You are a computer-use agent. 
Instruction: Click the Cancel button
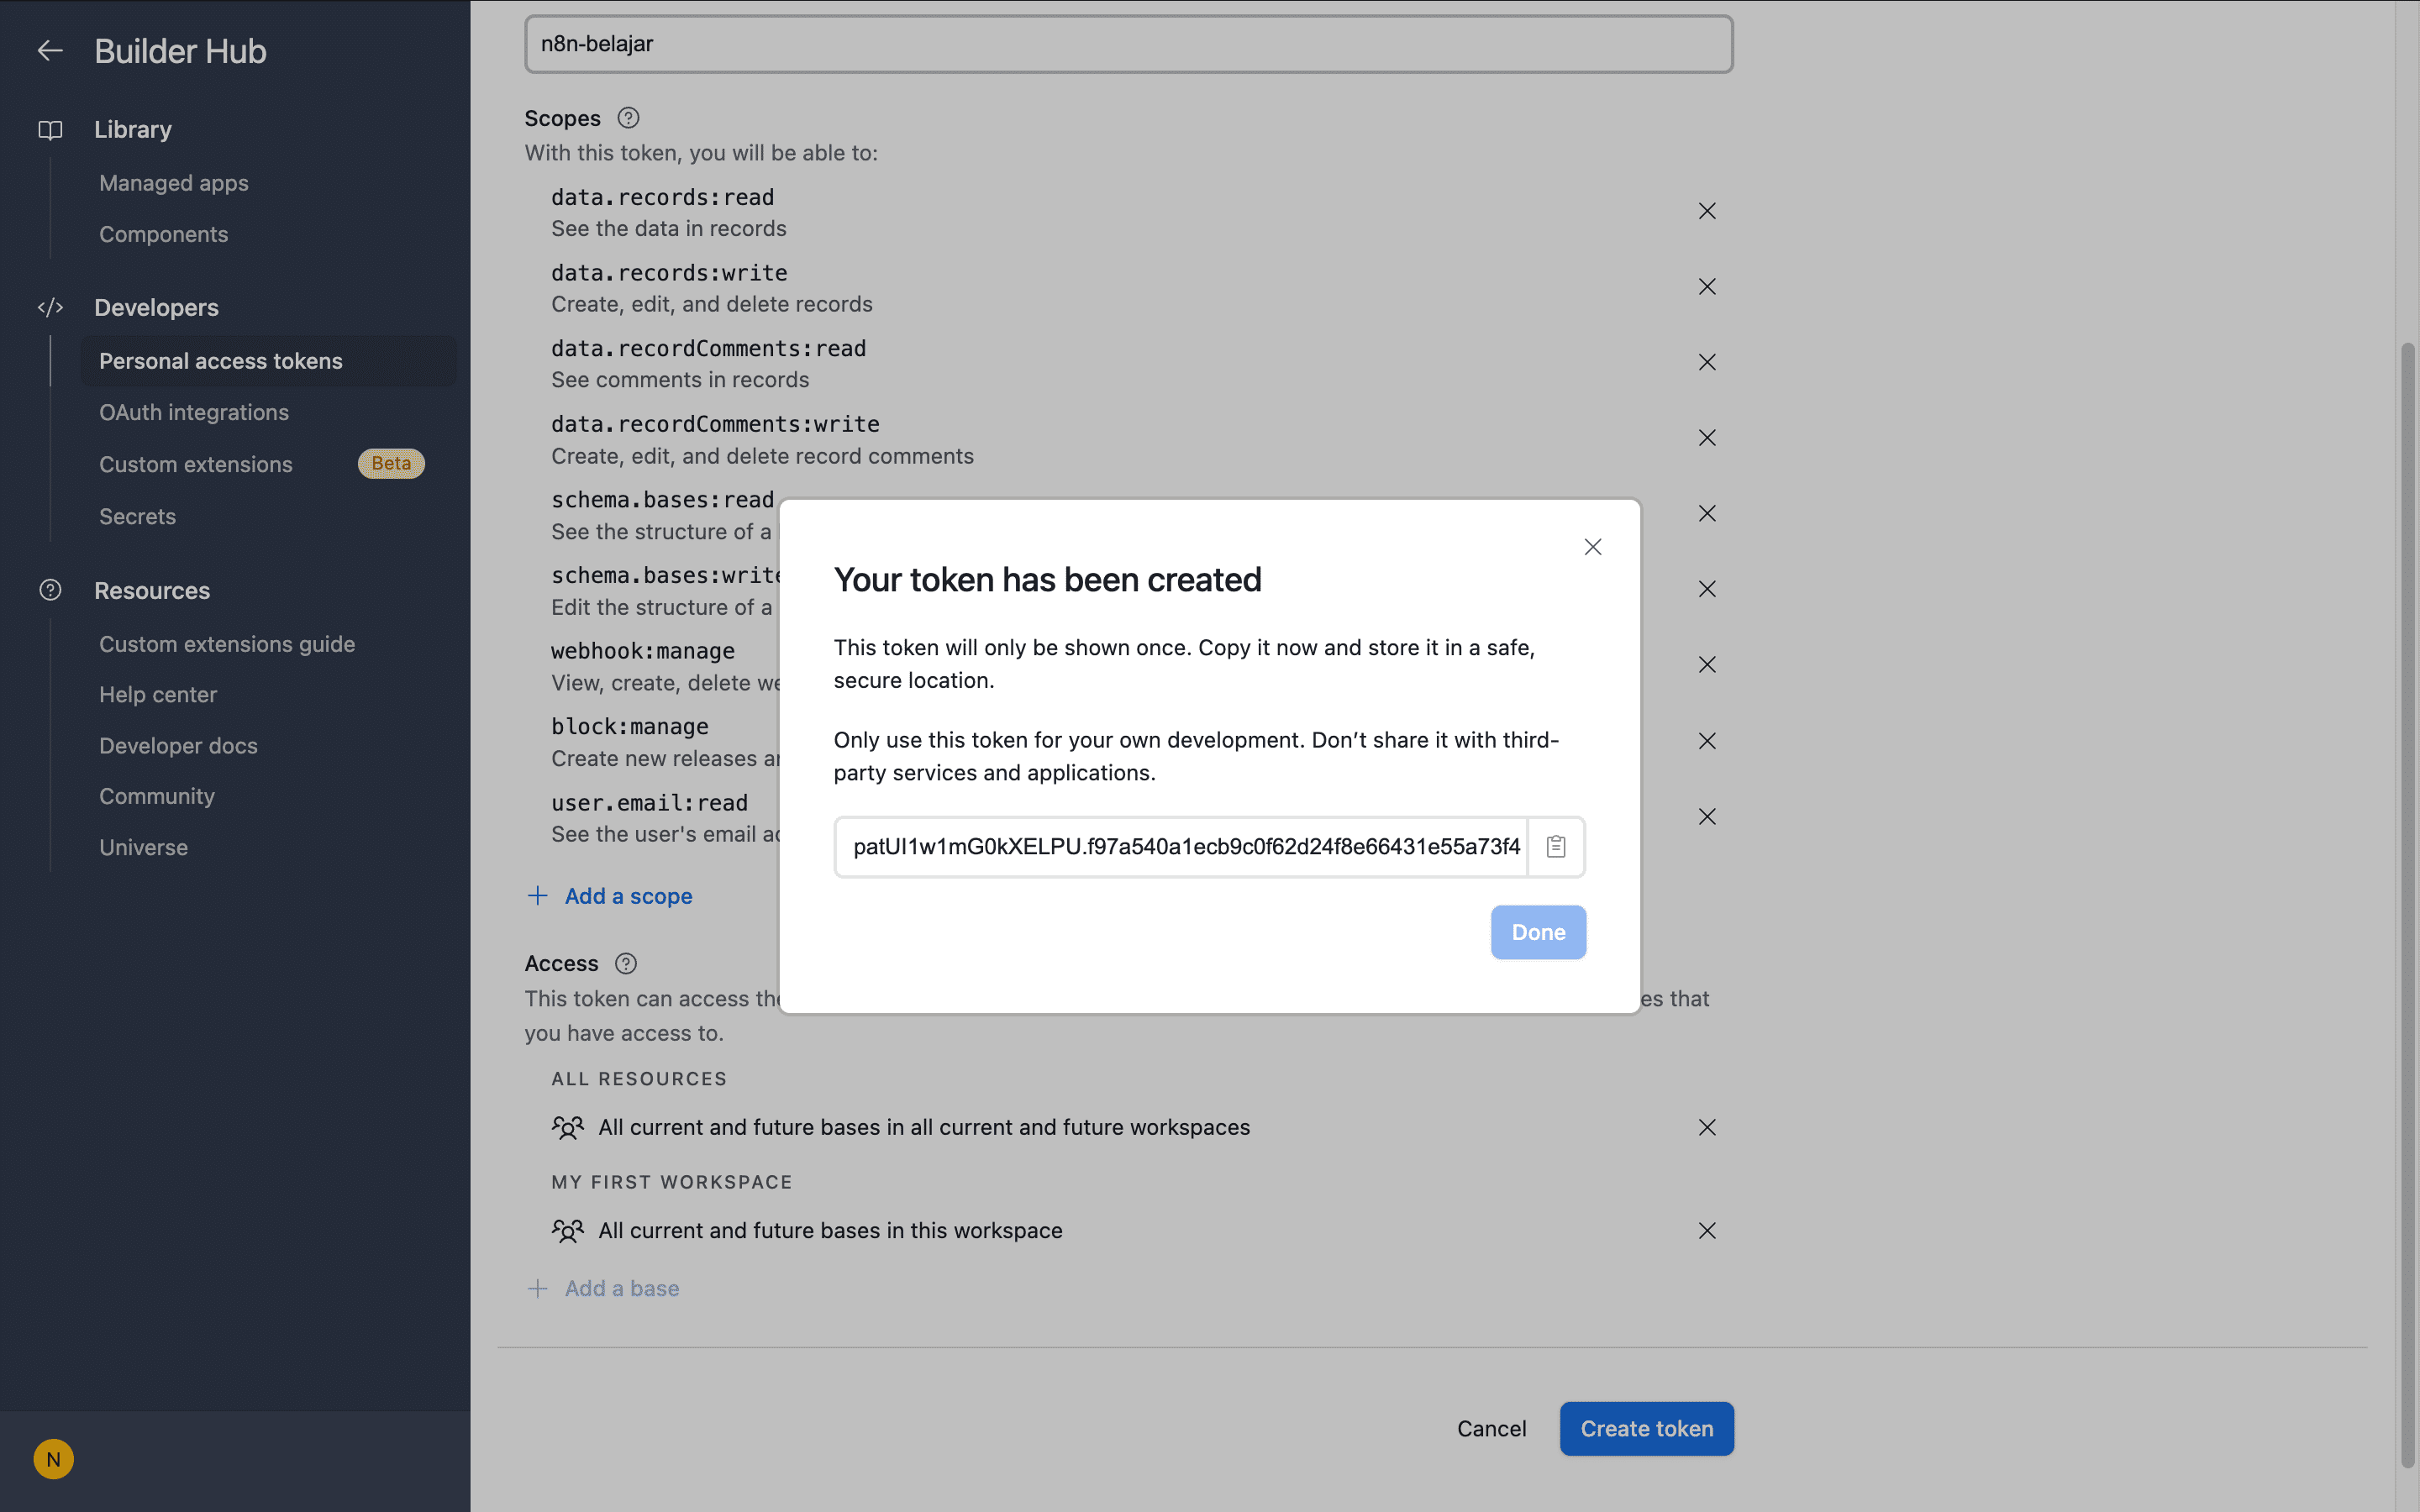1491,1429
